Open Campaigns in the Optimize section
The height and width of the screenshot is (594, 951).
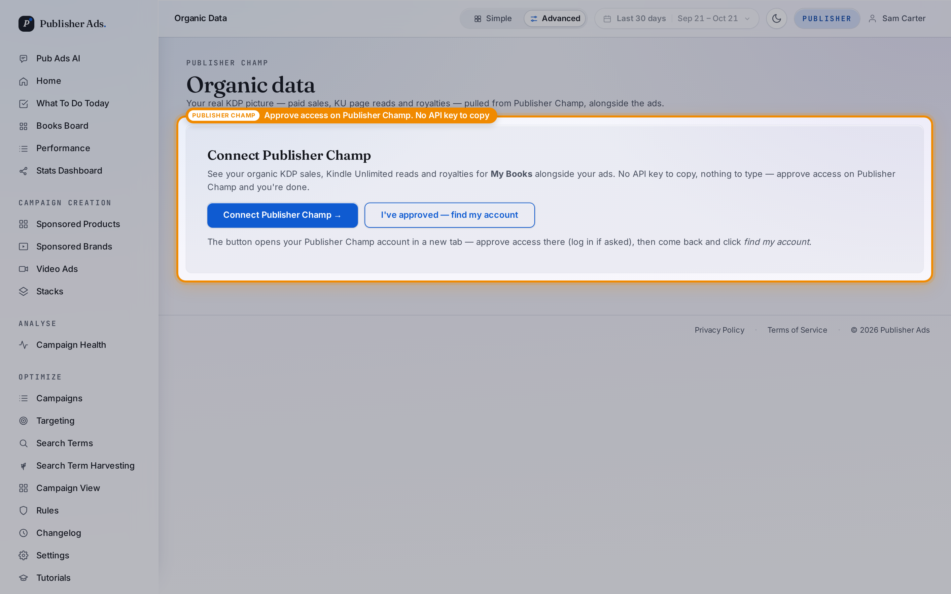tap(59, 398)
